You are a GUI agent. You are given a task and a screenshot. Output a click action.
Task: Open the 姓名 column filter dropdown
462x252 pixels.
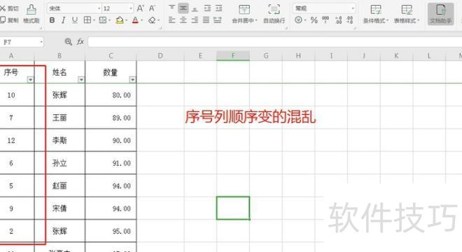point(81,80)
